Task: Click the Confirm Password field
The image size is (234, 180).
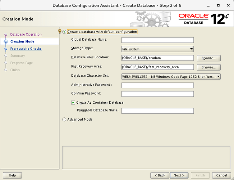Action: click(157, 94)
